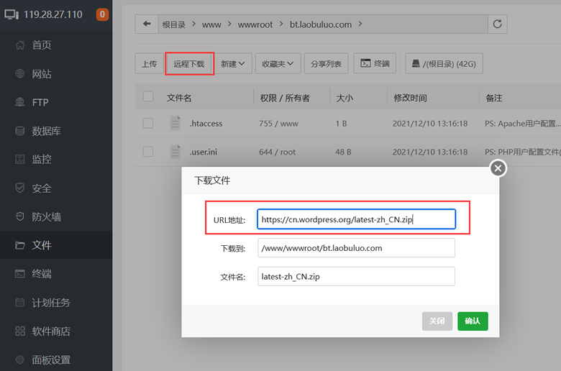Expand the 新建 new dropdown

click(232, 64)
